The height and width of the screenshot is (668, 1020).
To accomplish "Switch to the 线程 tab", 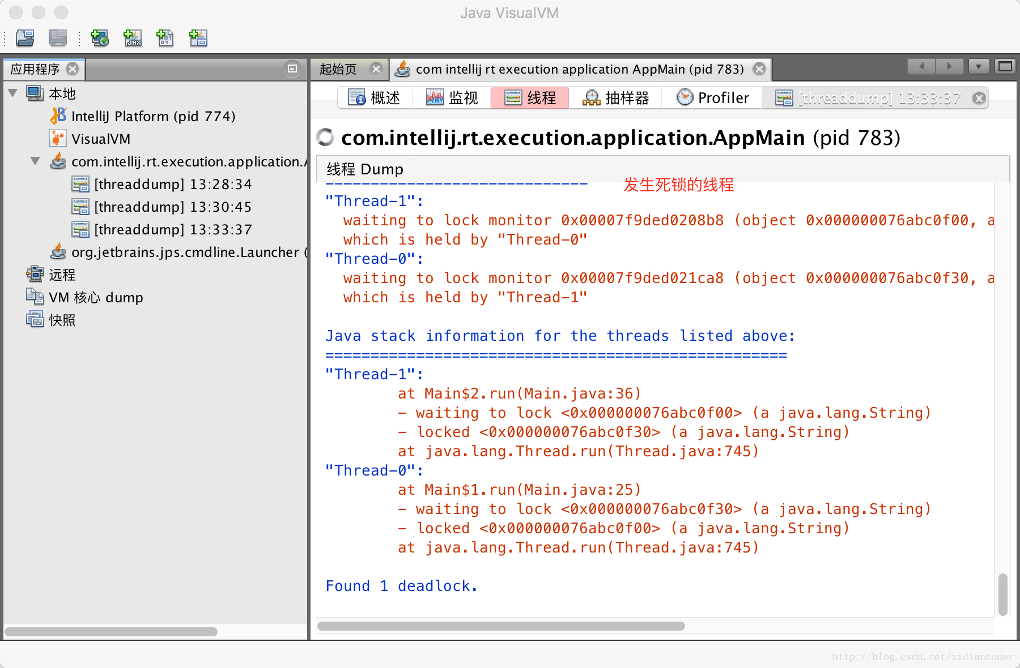I will pos(530,98).
